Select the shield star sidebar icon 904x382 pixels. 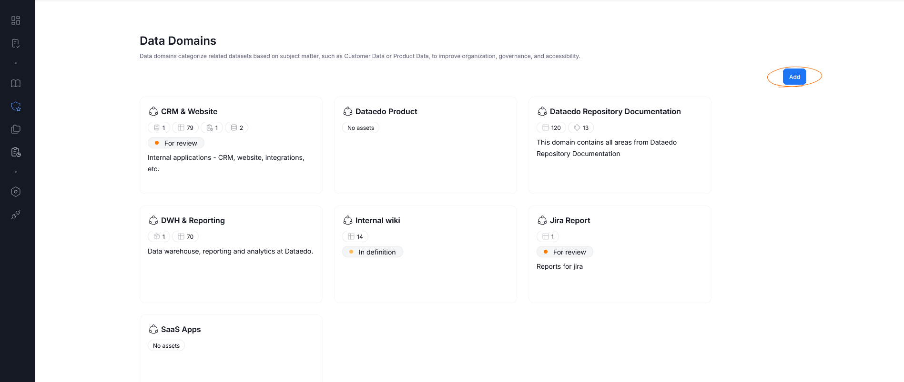click(x=16, y=107)
